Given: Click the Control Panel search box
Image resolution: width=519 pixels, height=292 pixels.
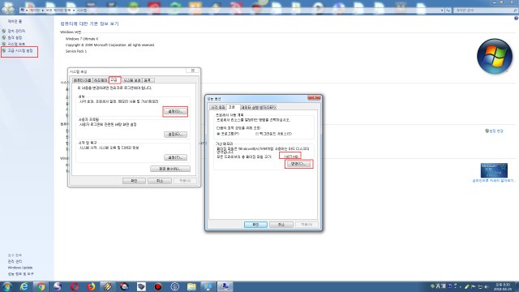Looking at the screenshot, I should click(x=485, y=11).
